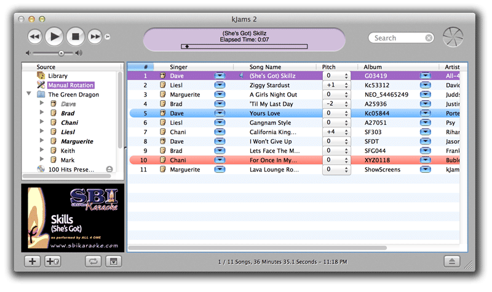
Task: Toggle the repeat loop button
Action: (x=93, y=261)
